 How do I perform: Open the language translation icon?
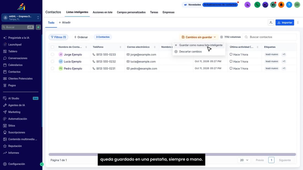(x=247, y=5)
